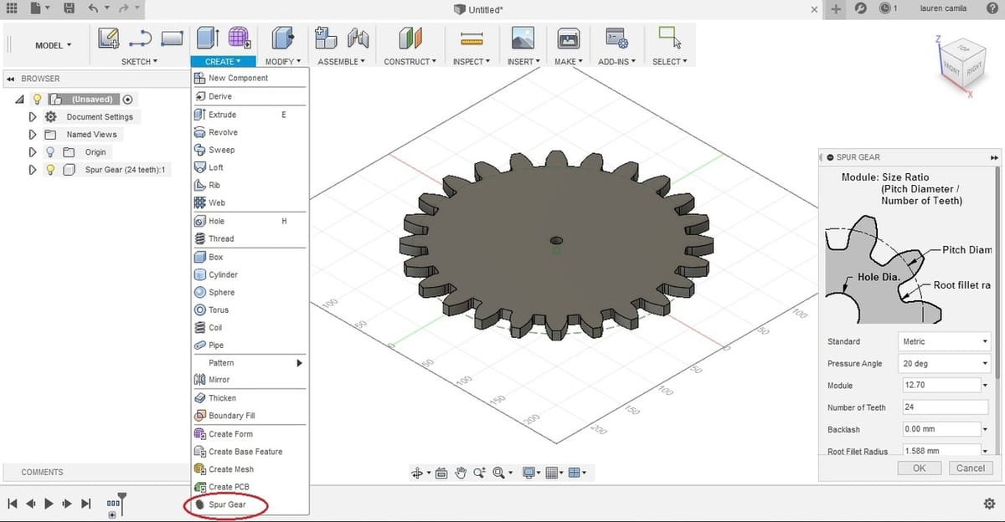Open timeline settings gear icon
Screen dimensions: 1005x522
coord(989,504)
